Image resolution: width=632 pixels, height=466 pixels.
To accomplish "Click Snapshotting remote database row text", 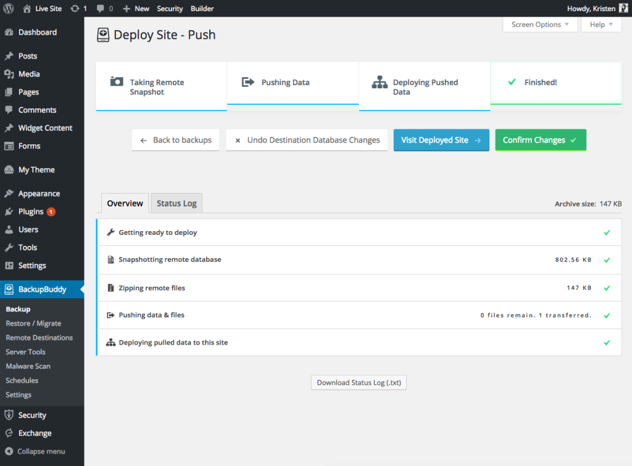I will [x=170, y=260].
